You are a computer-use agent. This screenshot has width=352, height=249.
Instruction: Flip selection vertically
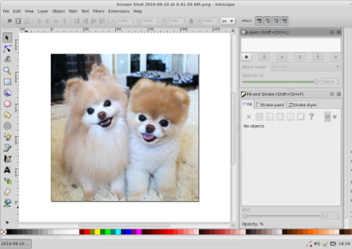(x=64, y=21)
